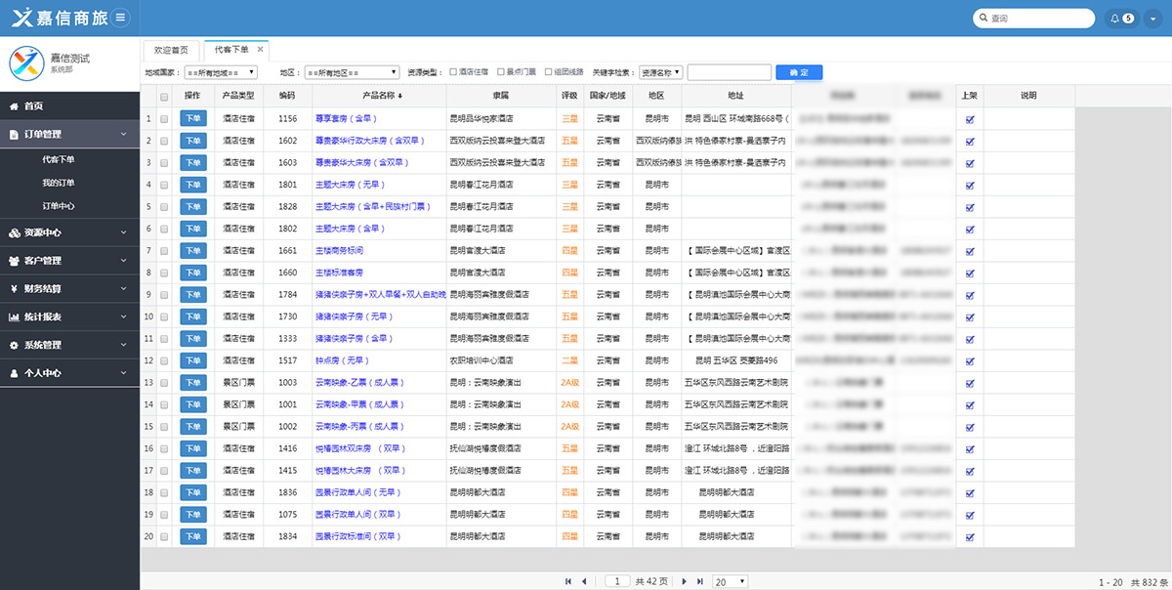
Task: Switch to the 欢迎首页 tab
Action: click(172, 50)
